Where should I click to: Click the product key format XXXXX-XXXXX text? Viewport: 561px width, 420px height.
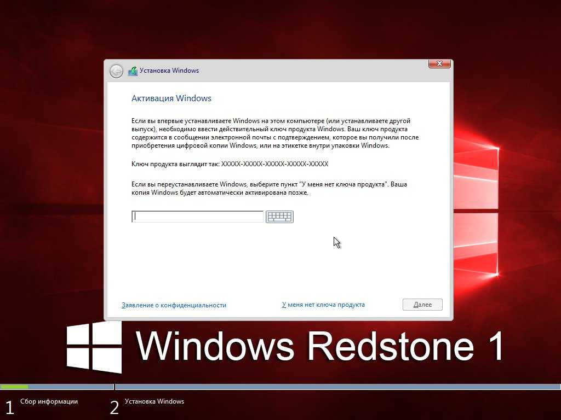[x=275, y=164]
